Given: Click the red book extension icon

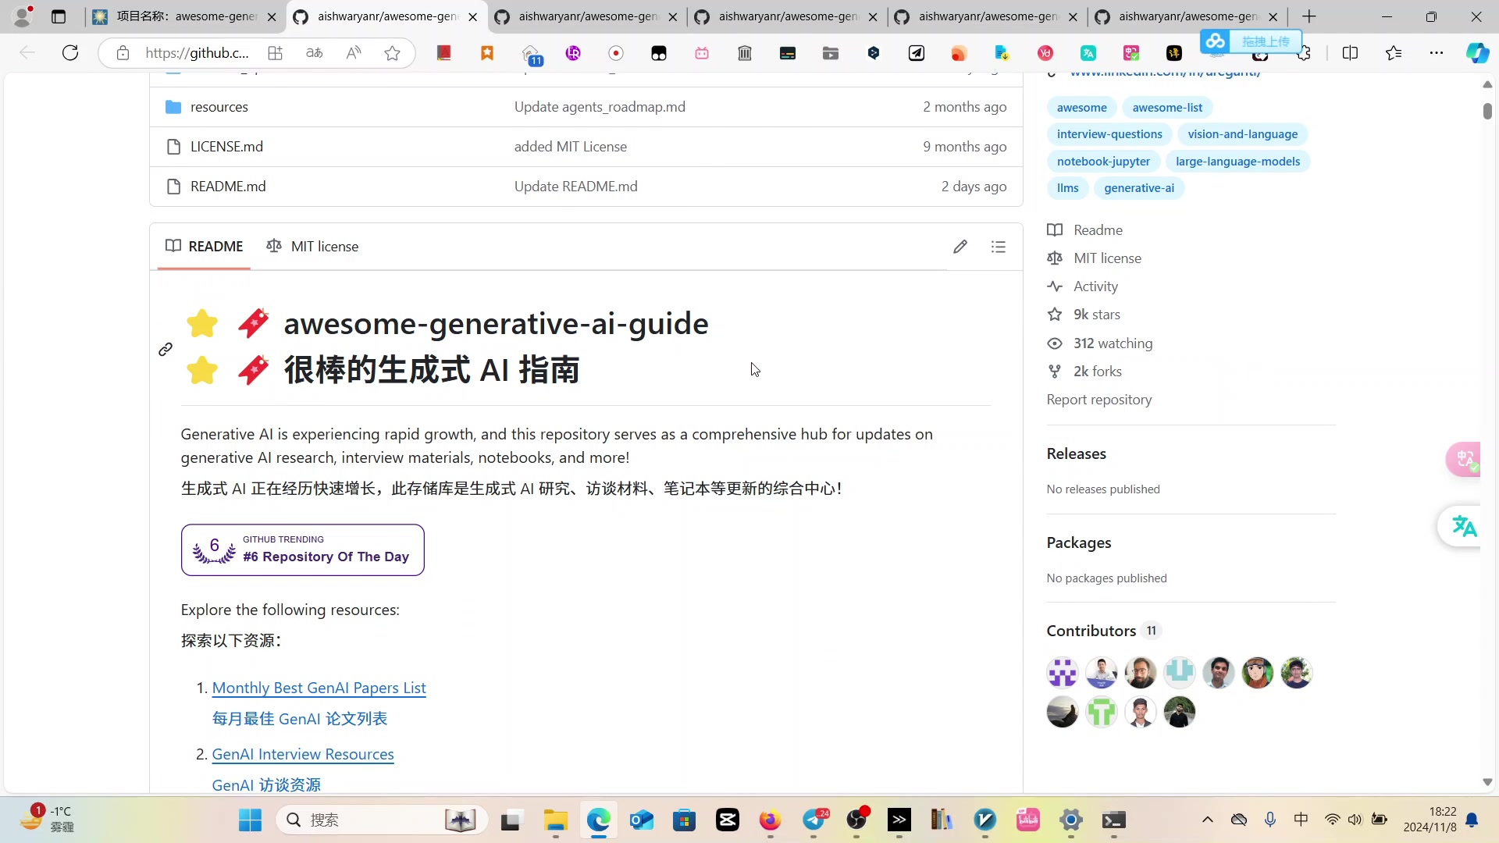Looking at the screenshot, I should [x=443, y=53].
